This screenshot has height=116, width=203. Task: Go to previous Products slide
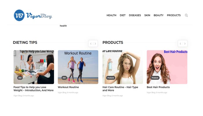pos(180,43)
